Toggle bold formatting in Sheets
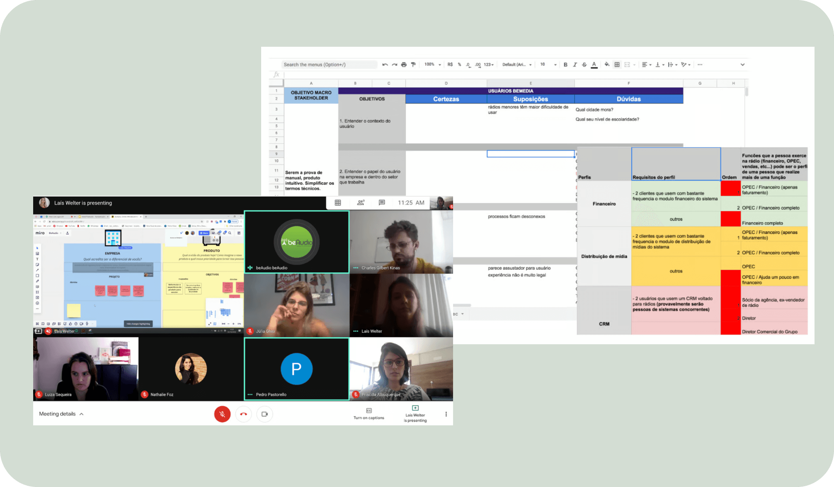Image resolution: width=834 pixels, height=487 pixels. coord(565,65)
